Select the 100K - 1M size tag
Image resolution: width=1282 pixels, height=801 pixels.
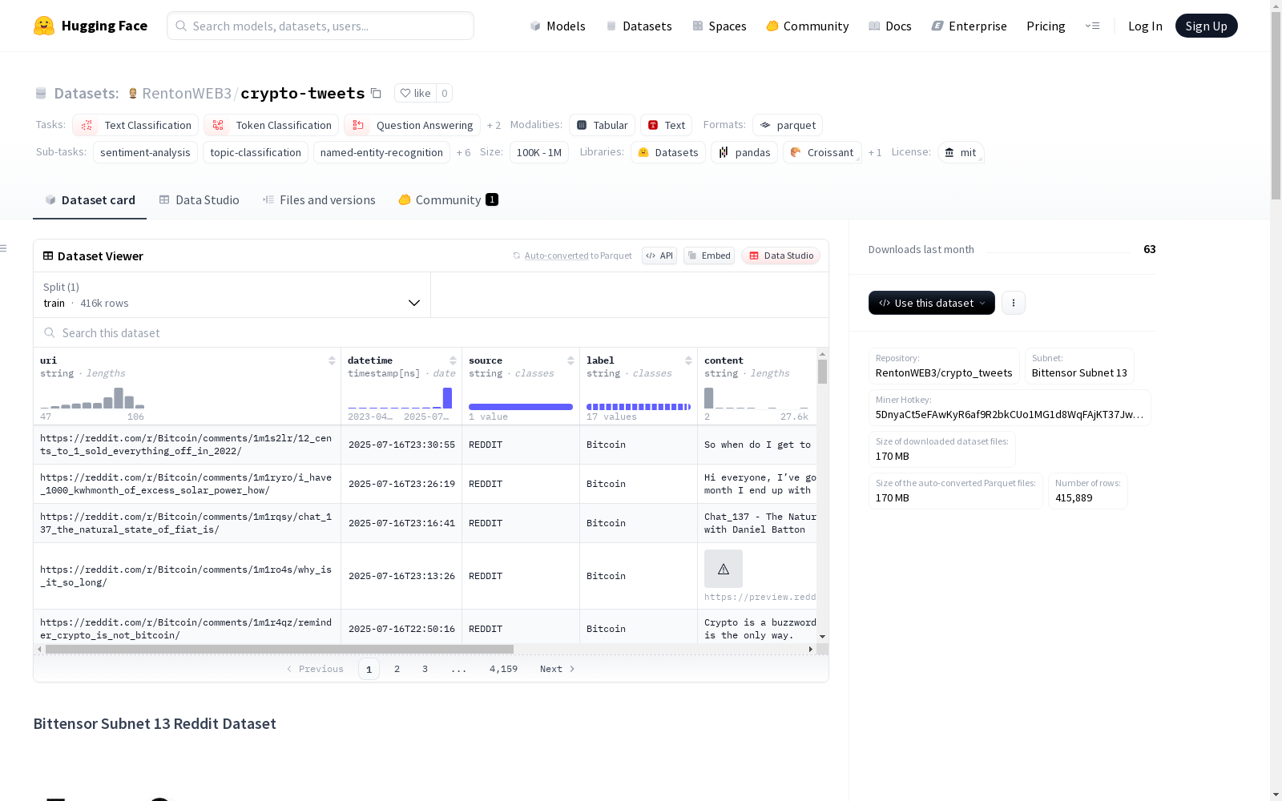point(539,152)
